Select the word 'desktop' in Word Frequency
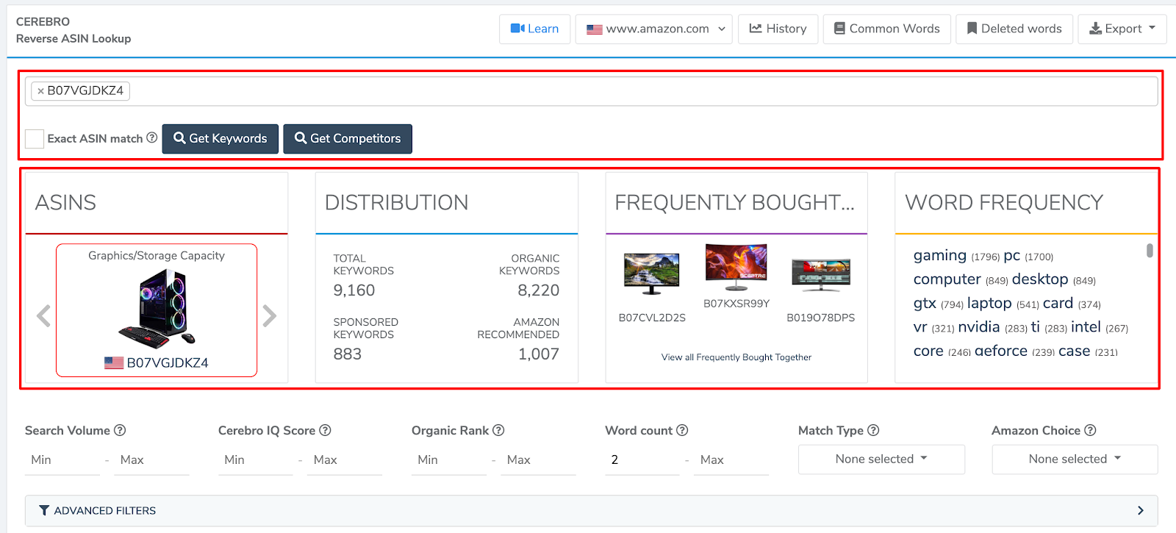The width and height of the screenshot is (1176, 533). point(1040,279)
